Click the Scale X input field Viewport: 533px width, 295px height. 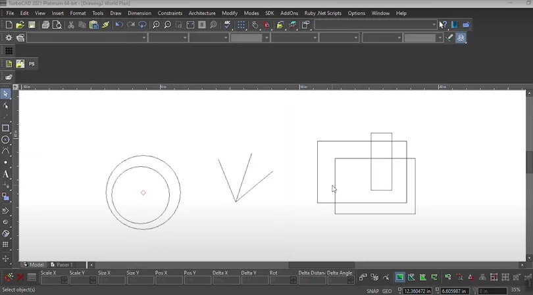[x=51, y=281]
